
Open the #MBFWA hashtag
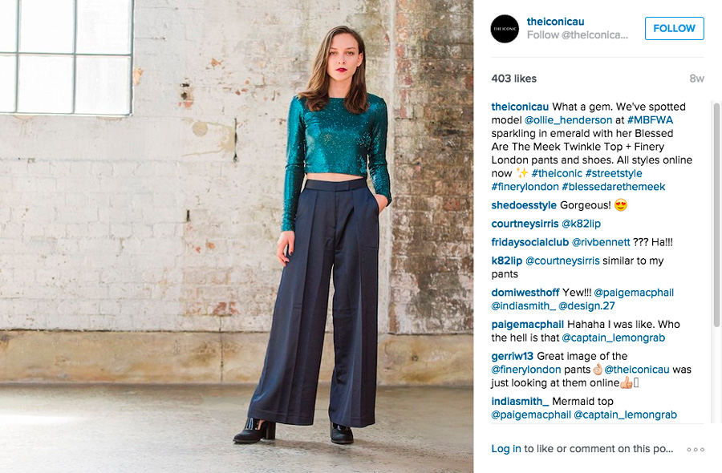click(650, 120)
